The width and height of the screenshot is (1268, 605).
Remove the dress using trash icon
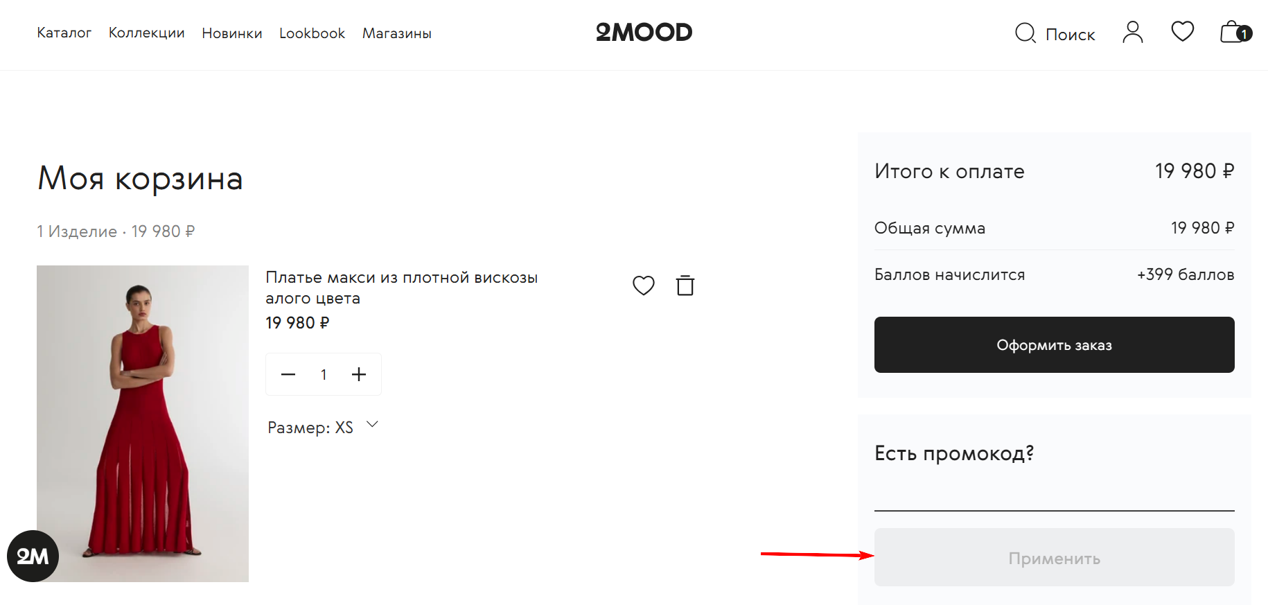pos(685,285)
